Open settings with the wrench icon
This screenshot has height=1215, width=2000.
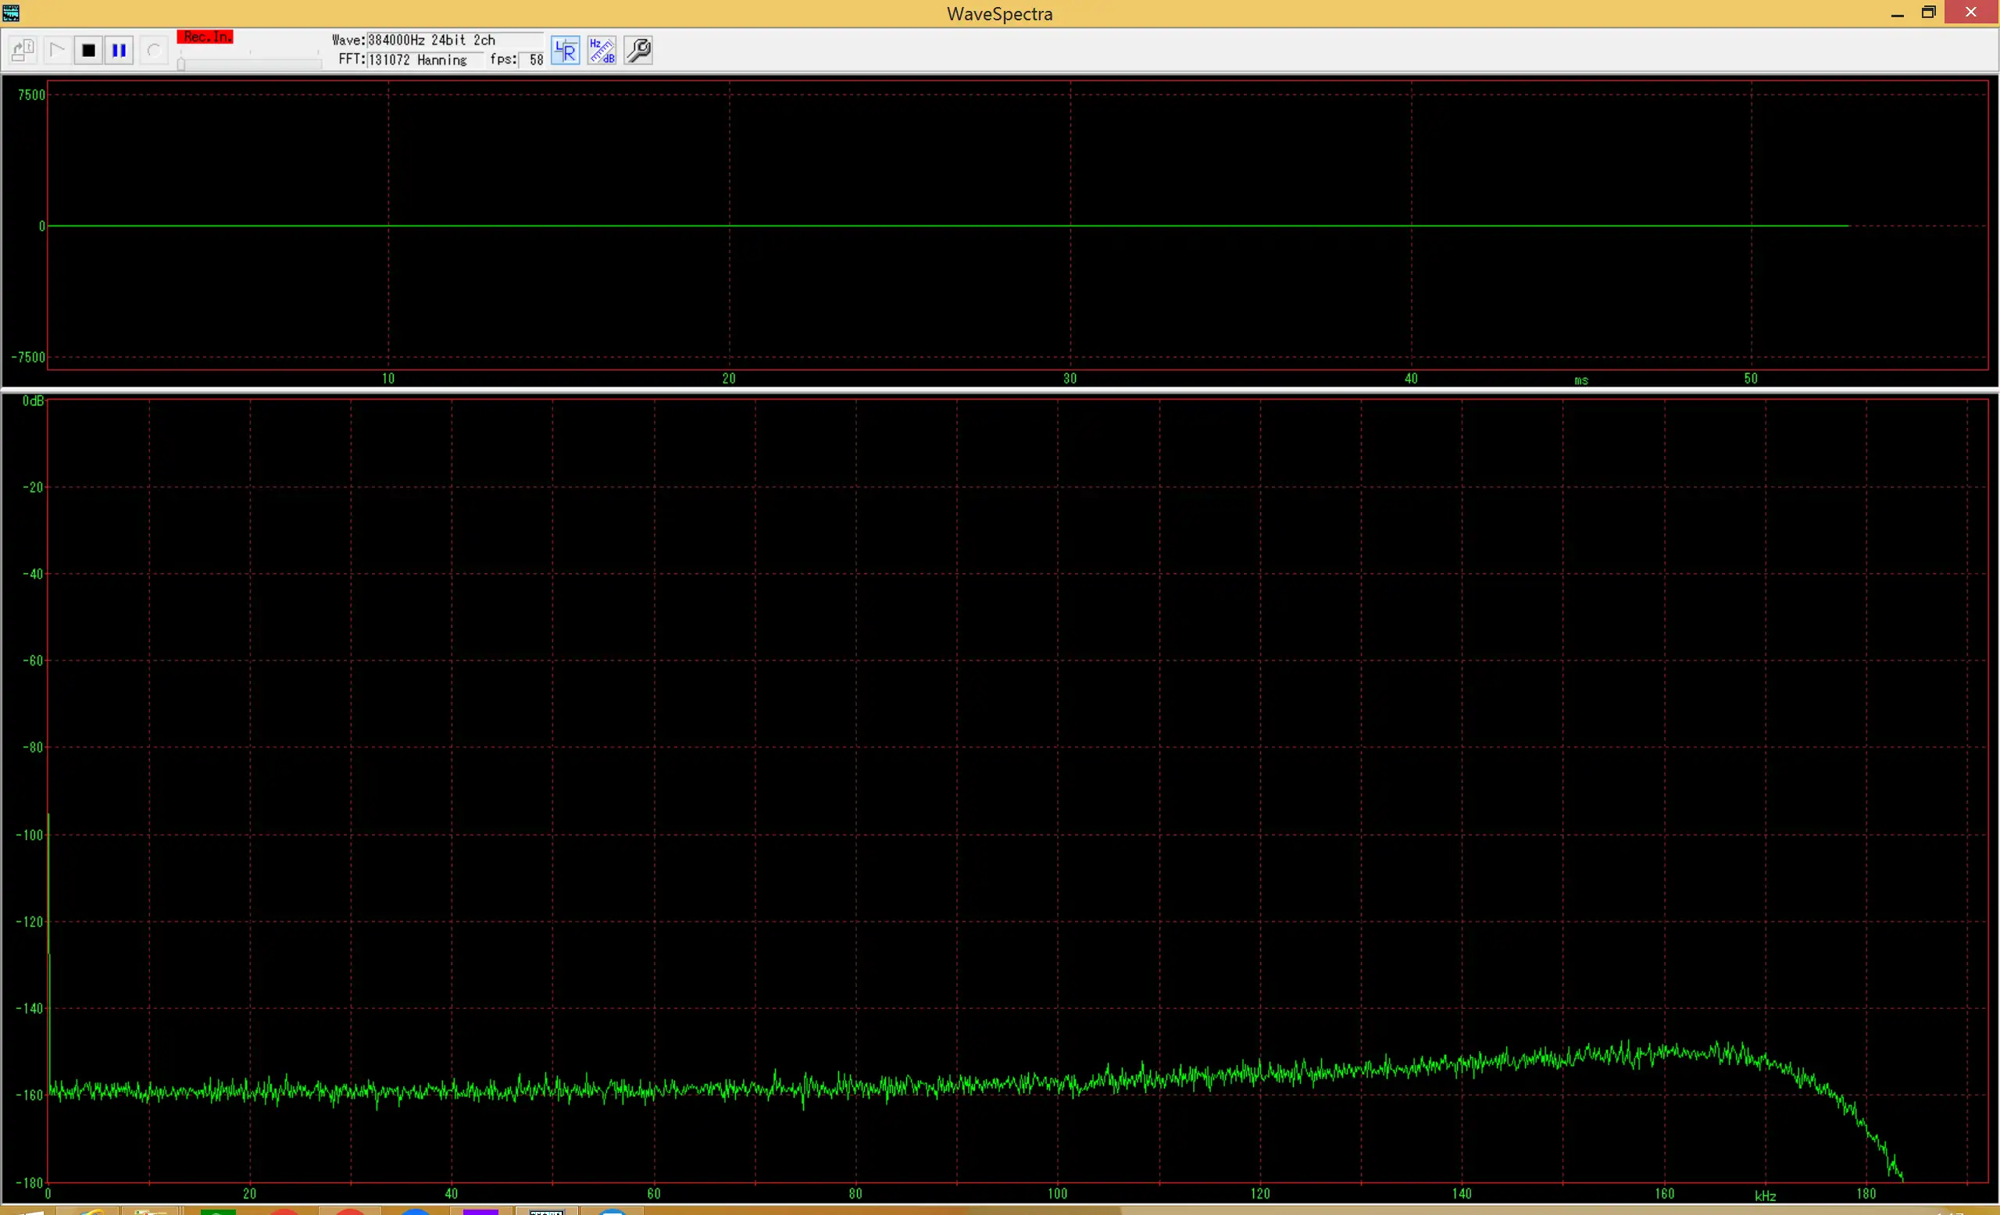click(x=639, y=50)
